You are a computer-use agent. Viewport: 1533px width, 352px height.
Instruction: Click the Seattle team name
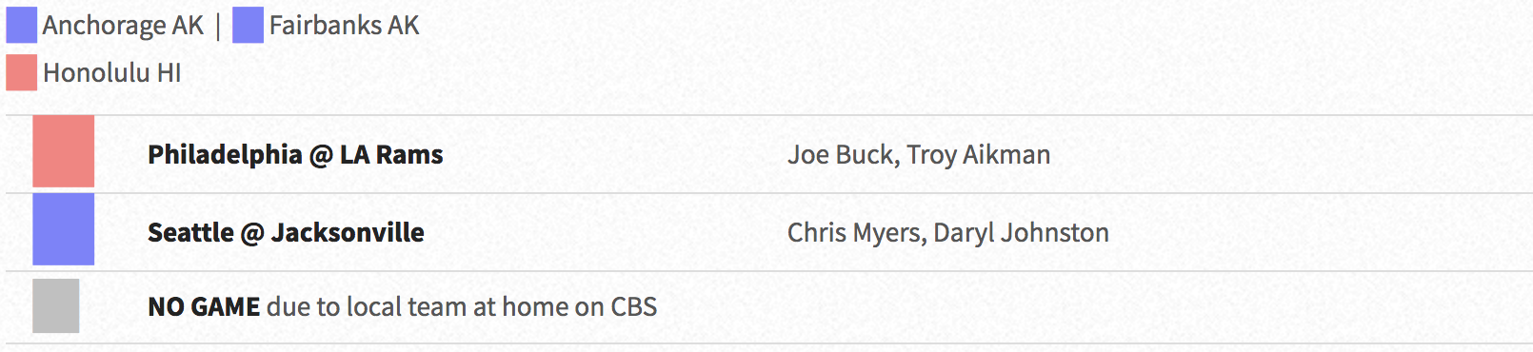[190, 233]
